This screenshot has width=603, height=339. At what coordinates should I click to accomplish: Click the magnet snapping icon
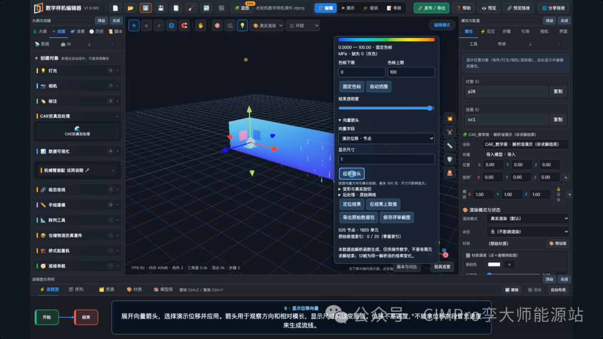184,25
